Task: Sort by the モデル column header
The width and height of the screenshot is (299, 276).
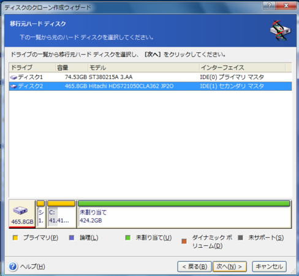Action: pos(143,67)
